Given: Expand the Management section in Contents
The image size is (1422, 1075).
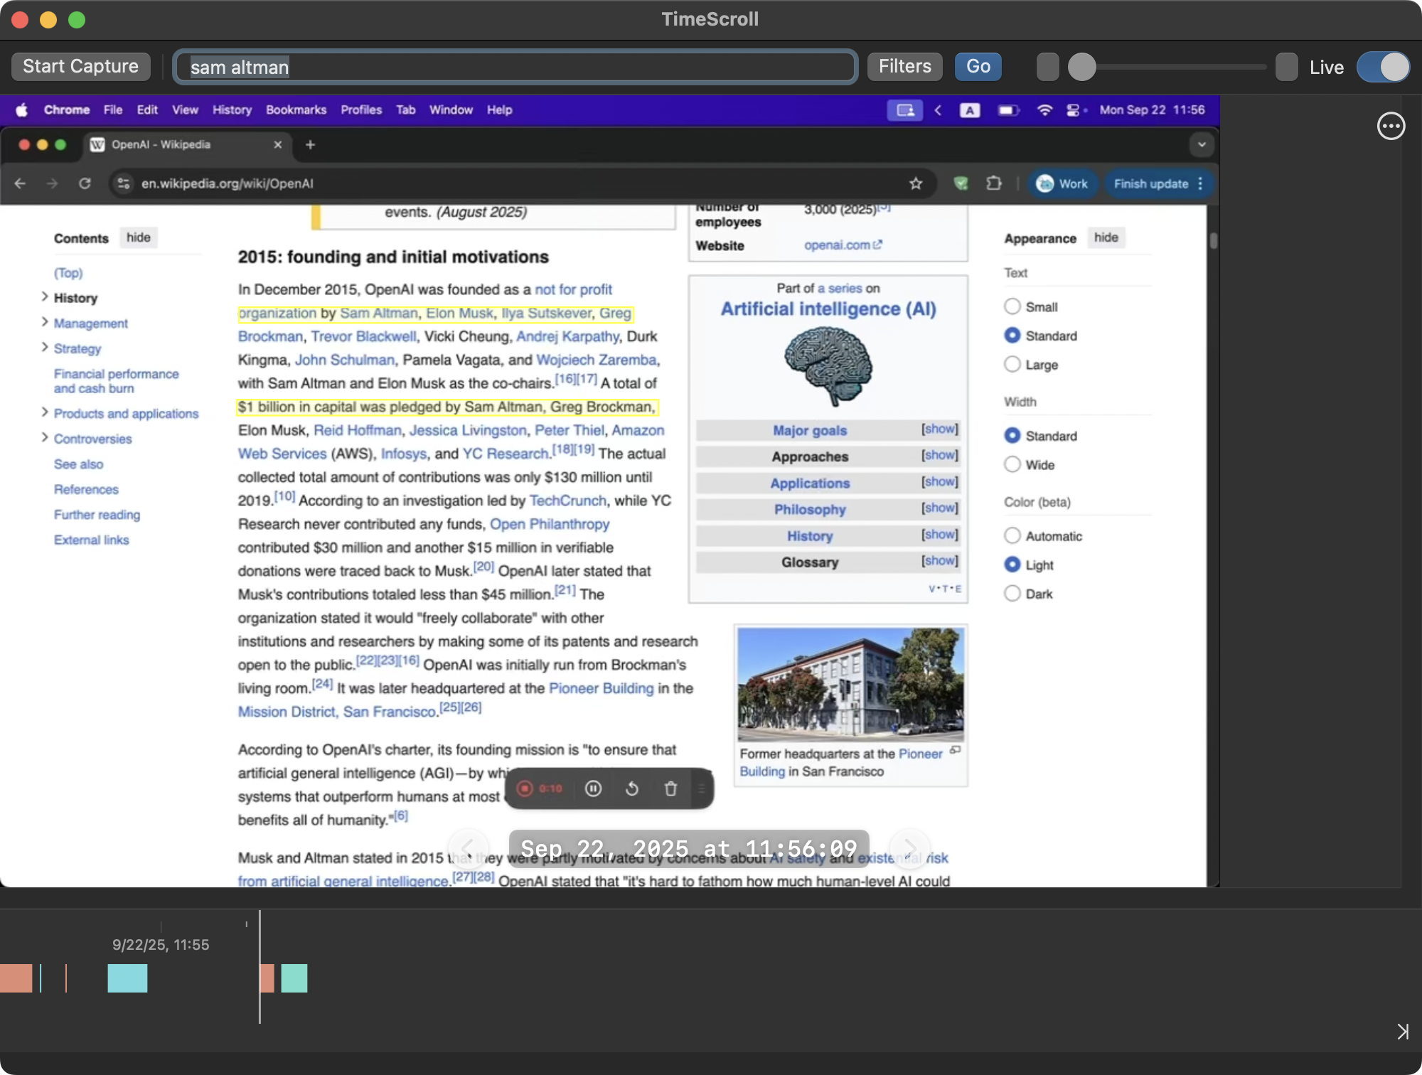Looking at the screenshot, I should pyautogui.click(x=44, y=322).
